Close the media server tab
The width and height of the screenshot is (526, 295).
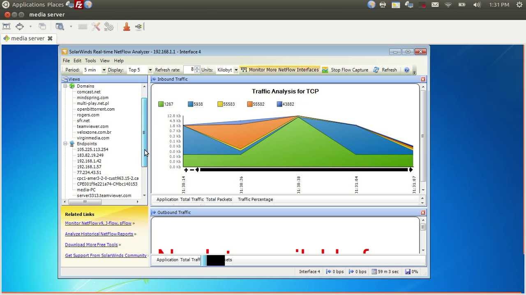click(x=50, y=38)
